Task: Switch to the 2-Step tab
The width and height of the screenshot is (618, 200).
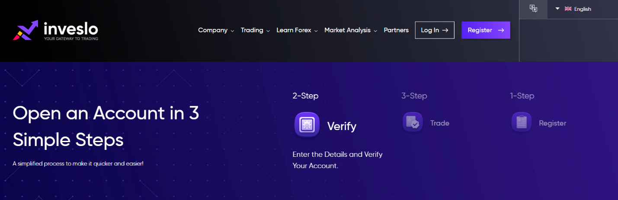Action: point(305,96)
